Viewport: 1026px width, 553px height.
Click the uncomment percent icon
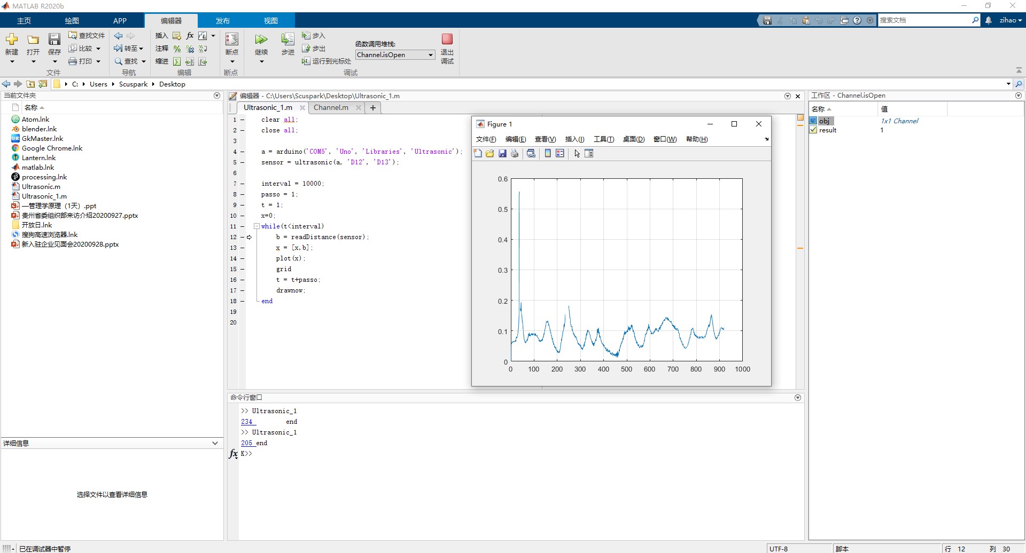coord(190,49)
